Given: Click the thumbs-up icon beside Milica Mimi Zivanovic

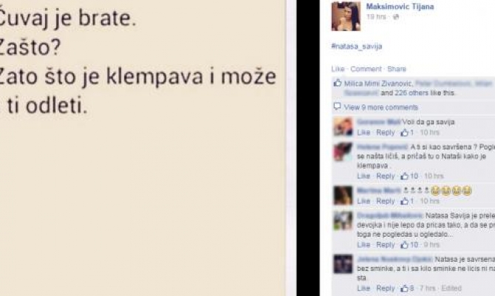Looking at the screenshot, I should pyautogui.click(x=338, y=83).
